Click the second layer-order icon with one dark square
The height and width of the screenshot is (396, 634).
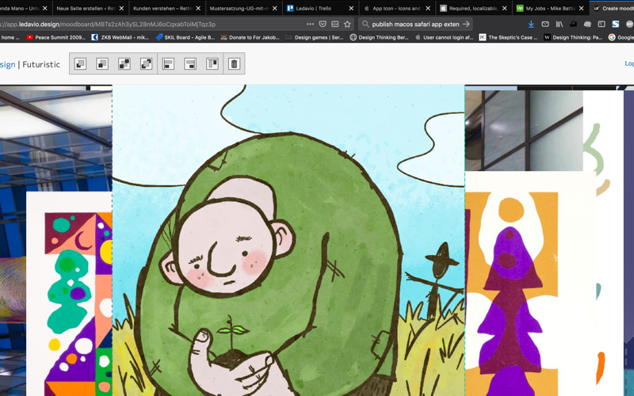pyautogui.click(x=102, y=64)
